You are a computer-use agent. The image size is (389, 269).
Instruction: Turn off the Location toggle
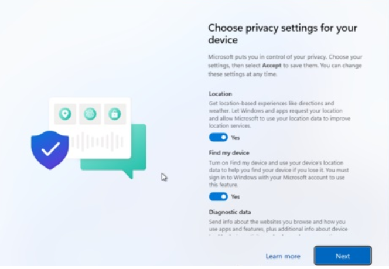point(218,137)
